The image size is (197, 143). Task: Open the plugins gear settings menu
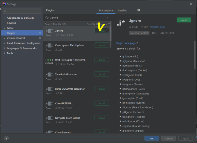(x=139, y=10)
